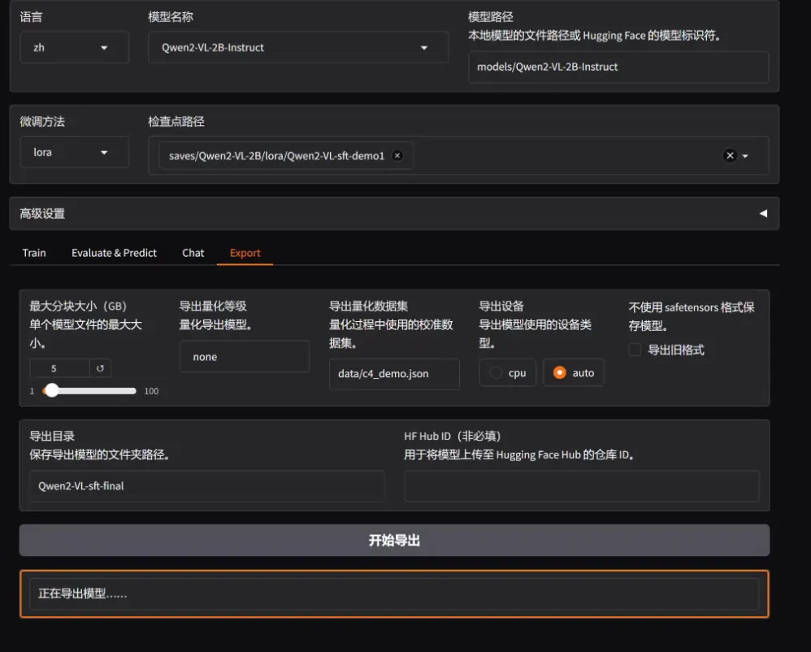Click the 模型路径 input field
Image resolution: width=811 pixels, height=652 pixels.
(x=618, y=67)
